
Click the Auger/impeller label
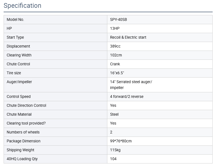click(19, 82)
